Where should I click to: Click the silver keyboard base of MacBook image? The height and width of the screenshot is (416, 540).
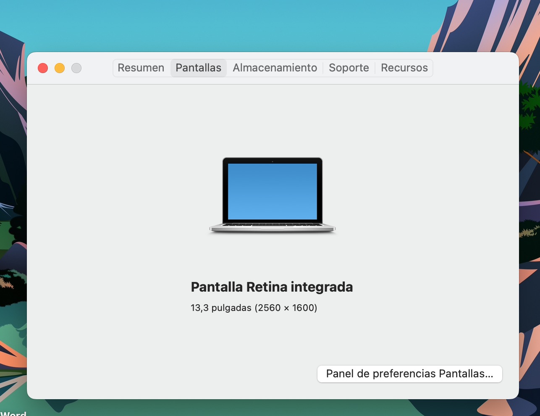click(x=273, y=228)
